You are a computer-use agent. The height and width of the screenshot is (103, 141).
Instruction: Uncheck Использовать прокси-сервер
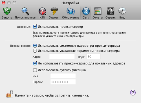[x=35, y=27]
